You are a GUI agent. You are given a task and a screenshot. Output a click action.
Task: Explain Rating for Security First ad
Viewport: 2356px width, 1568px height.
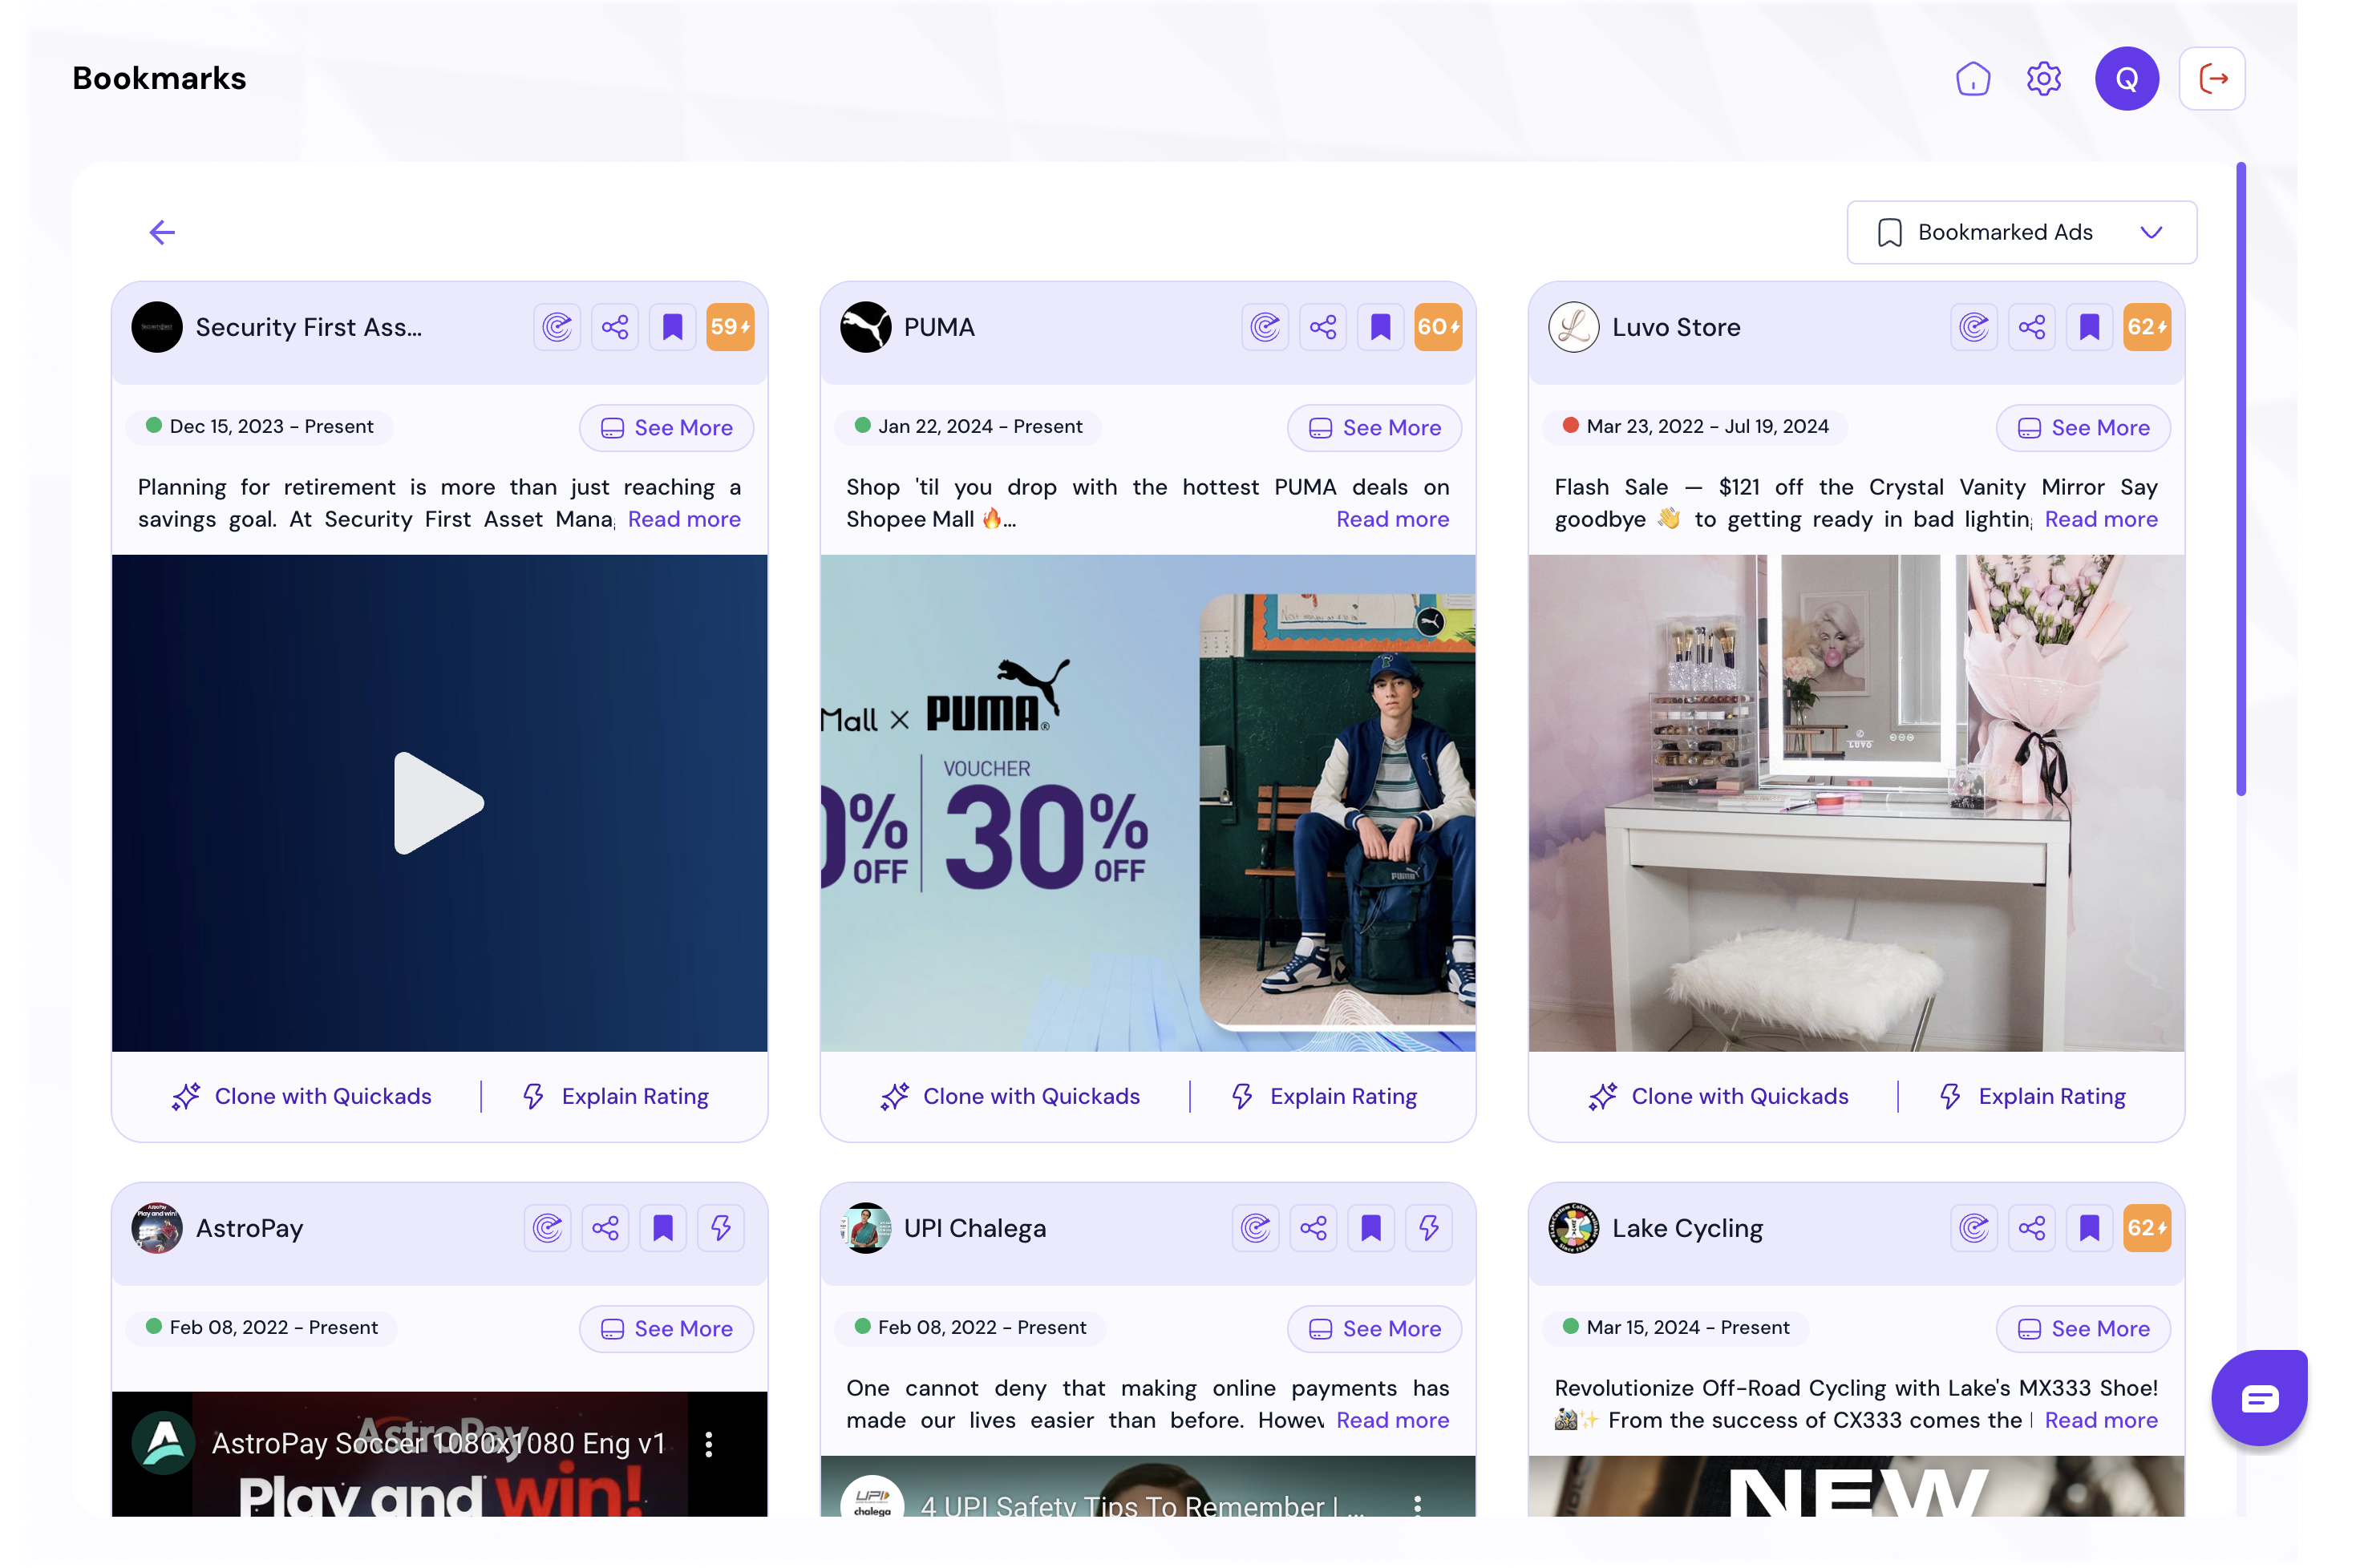click(x=615, y=1096)
